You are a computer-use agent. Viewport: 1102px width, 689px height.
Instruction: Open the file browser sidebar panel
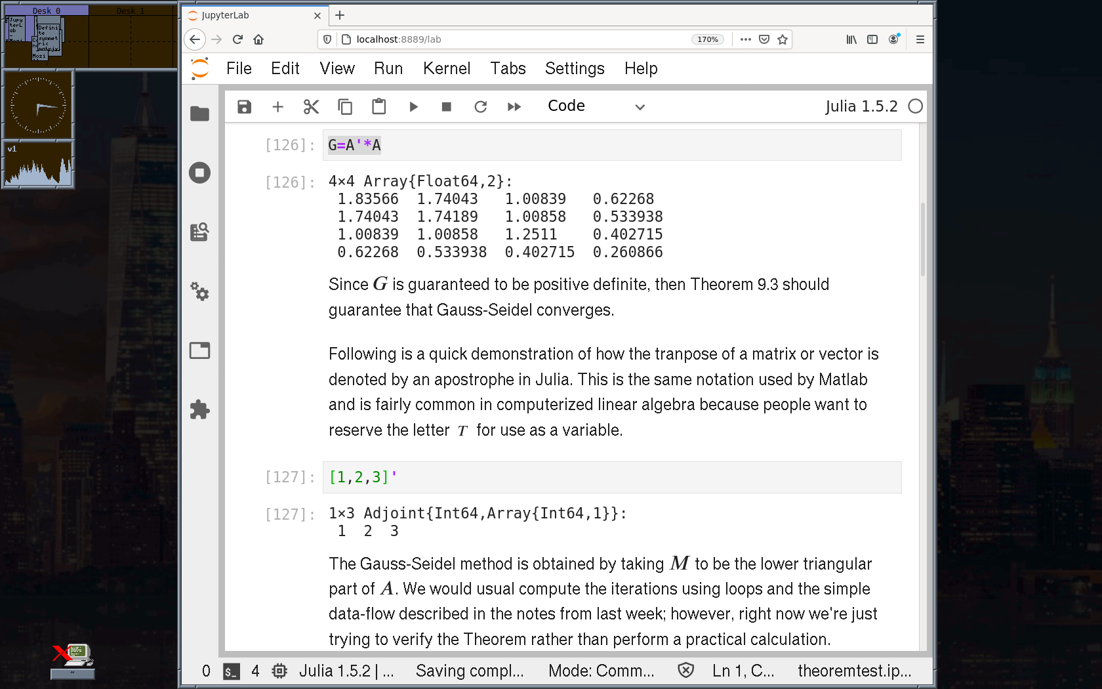[199, 114]
